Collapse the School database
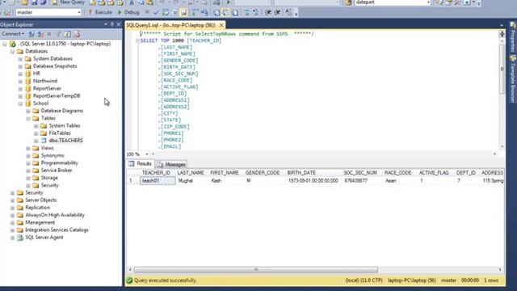The height and width of the screenshot is (291, 517). [x=20, y=103]
